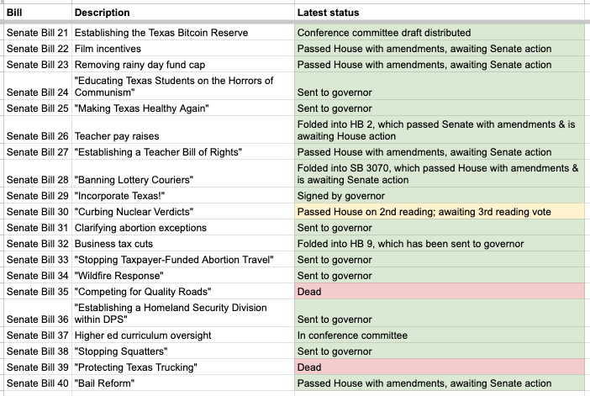Viewport: 590px width, 396px height.
Task: Click the "Senate Bill 23" cell
Action: coord(38,65)
